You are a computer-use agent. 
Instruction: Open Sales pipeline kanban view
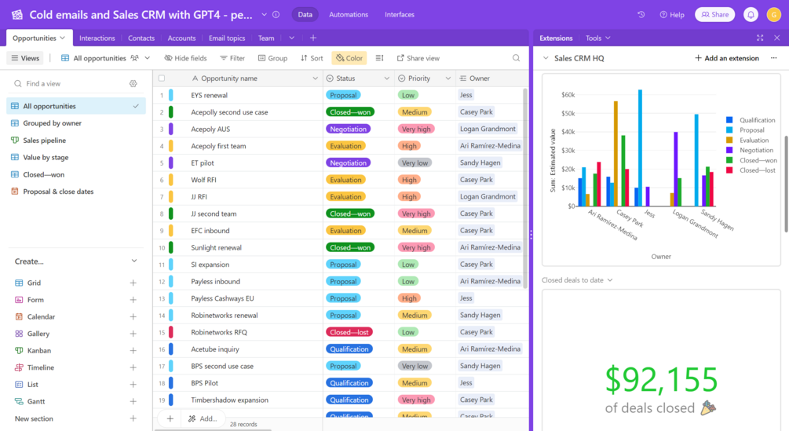point(44,141)
